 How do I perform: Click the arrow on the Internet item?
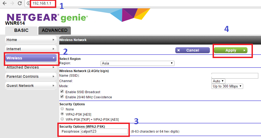(x=54, y=49)
